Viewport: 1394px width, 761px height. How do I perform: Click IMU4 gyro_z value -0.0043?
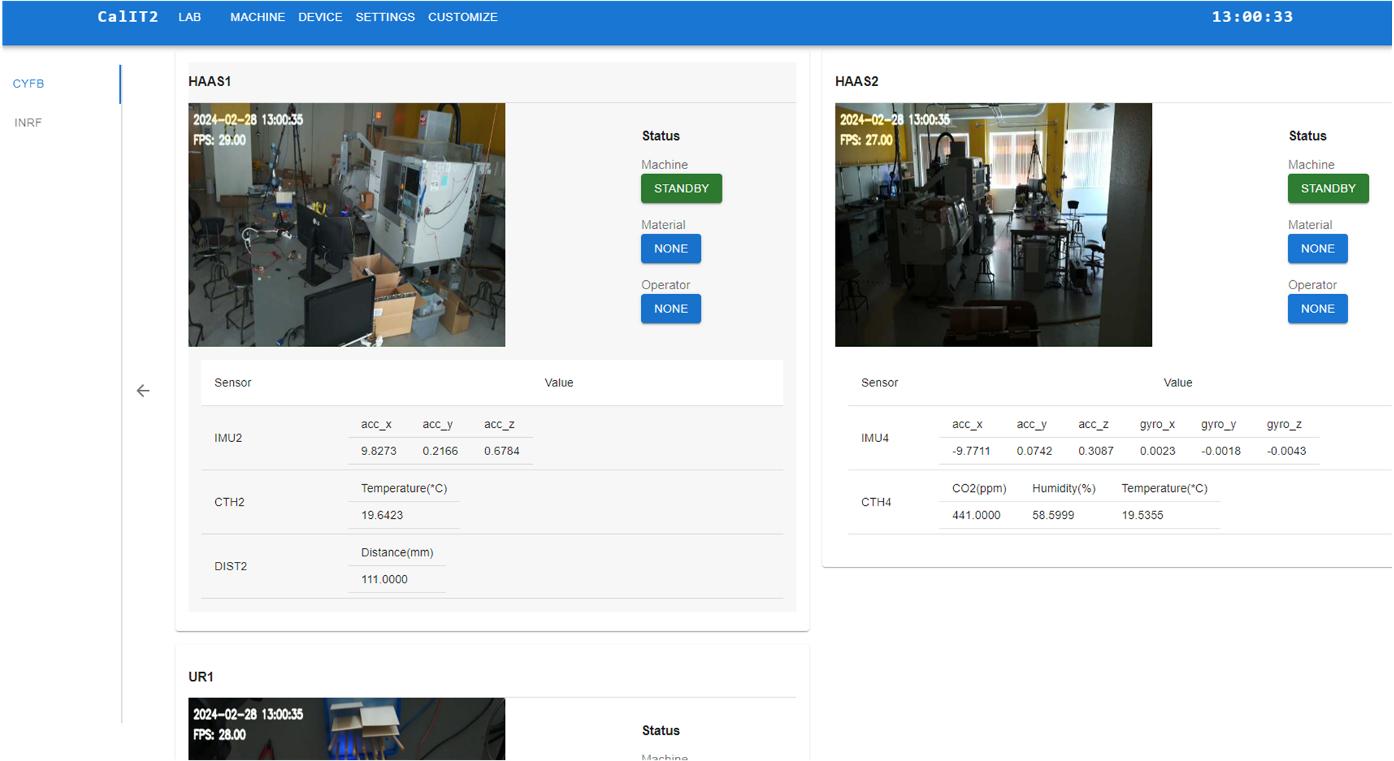point(1286,452)
